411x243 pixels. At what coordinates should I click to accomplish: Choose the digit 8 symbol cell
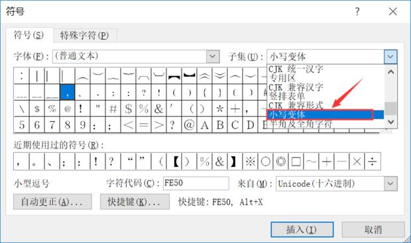(x=68, y=125)
